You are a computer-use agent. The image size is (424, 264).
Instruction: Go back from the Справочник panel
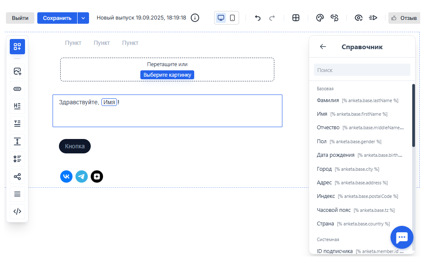click(x=323, y=47)
